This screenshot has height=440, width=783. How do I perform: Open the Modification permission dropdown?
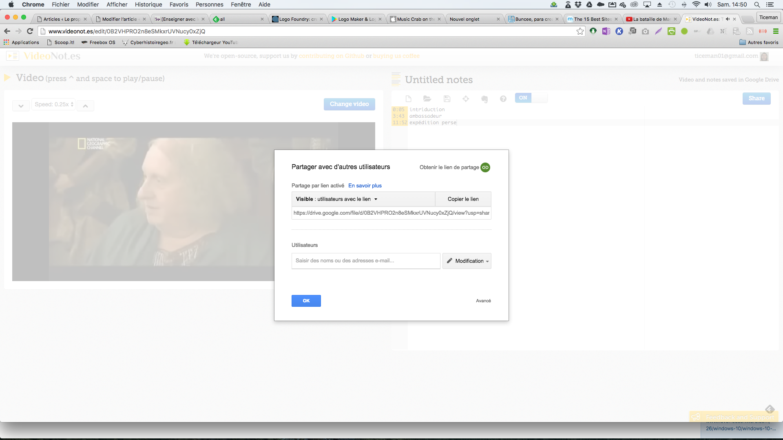pos(467,261)
